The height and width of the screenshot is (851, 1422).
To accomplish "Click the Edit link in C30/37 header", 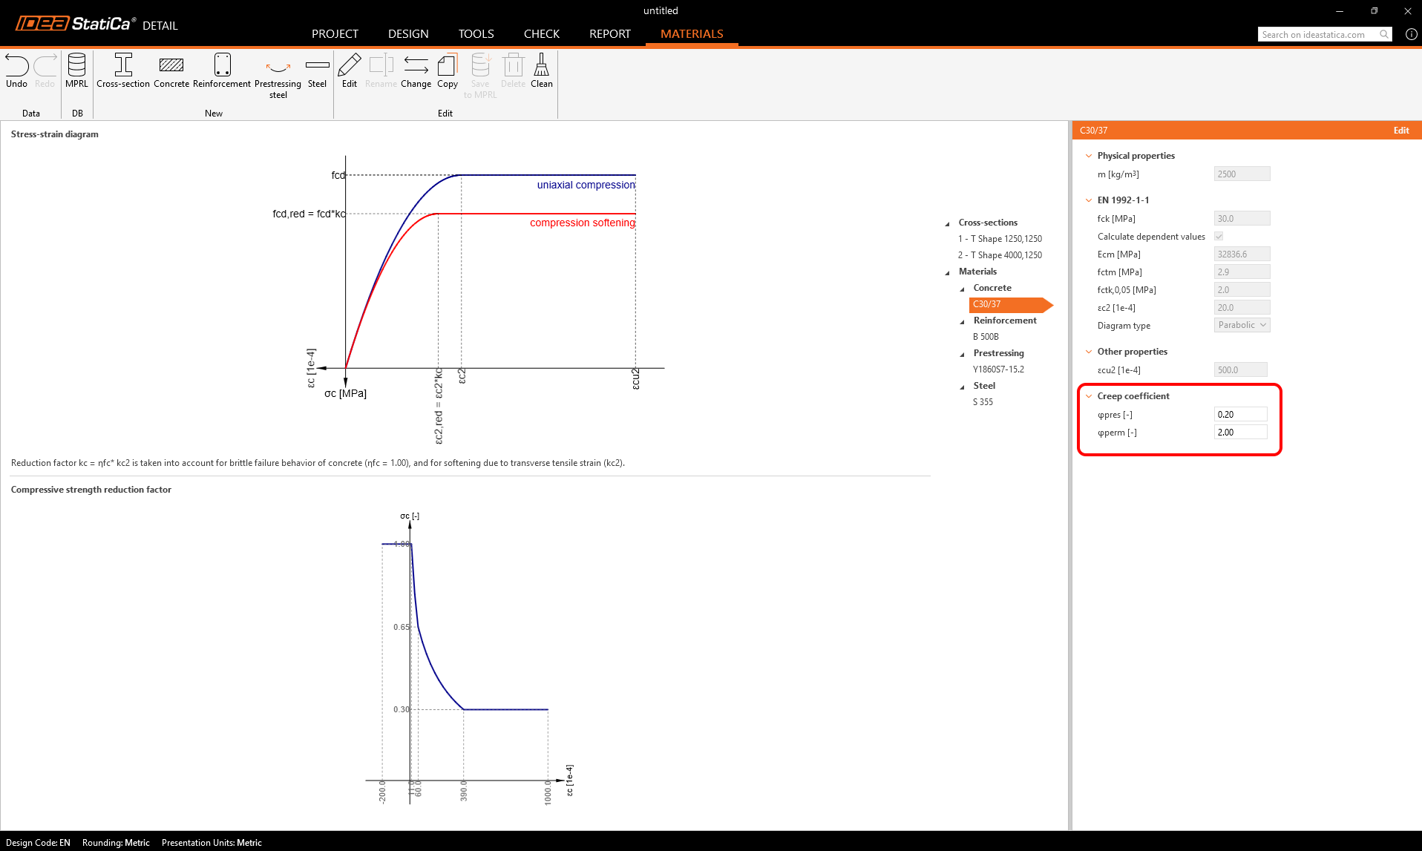I will pyautogui.click(x=1400, y=131).
